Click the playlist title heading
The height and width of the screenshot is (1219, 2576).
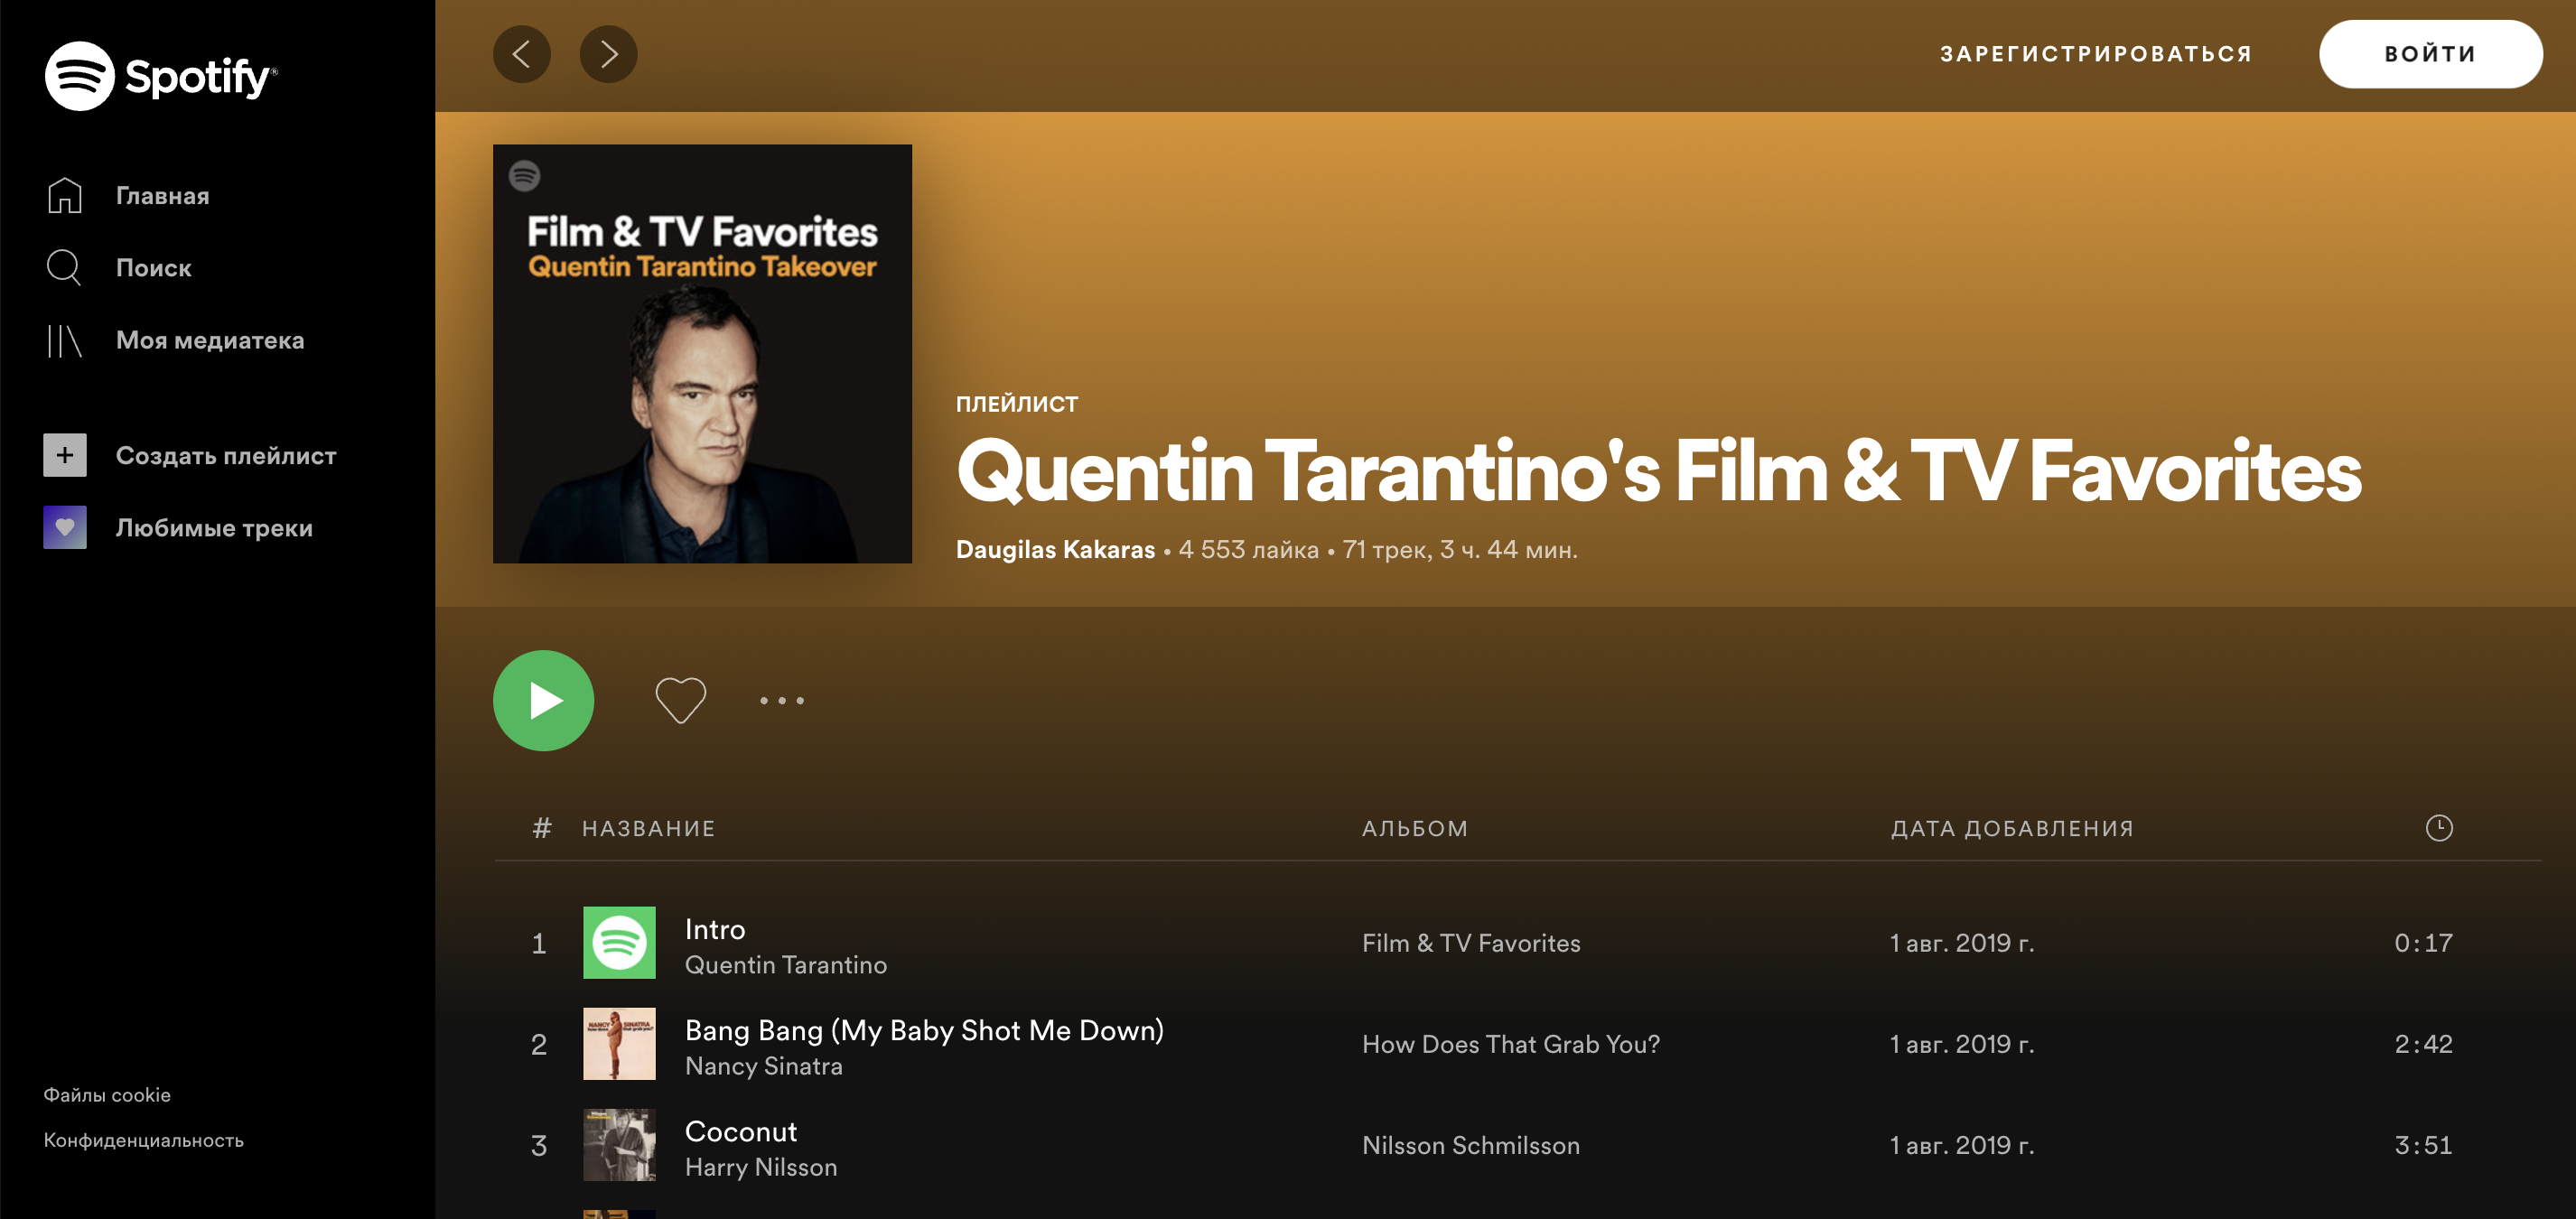tap(1659, 471)
